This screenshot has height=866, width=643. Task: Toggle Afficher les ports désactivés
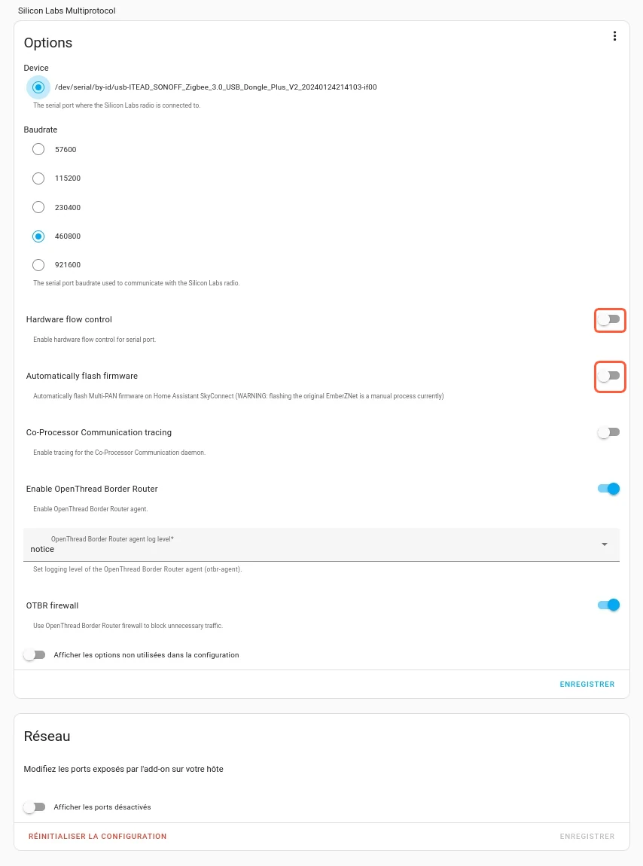click(34, 807)
